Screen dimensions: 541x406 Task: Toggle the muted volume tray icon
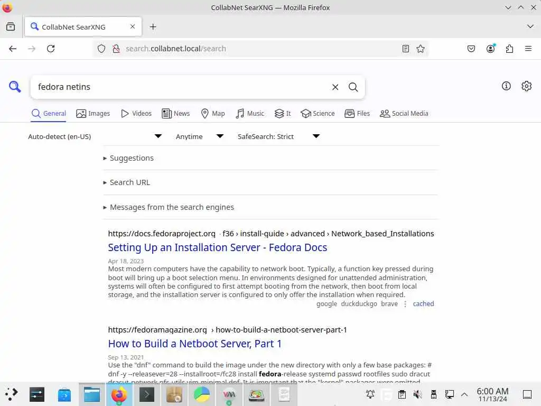tap(417, 394)
